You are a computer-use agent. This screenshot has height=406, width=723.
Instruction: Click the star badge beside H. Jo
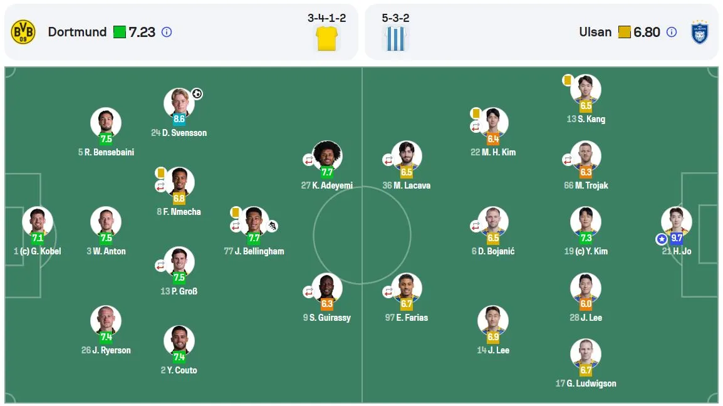(662, 239)
